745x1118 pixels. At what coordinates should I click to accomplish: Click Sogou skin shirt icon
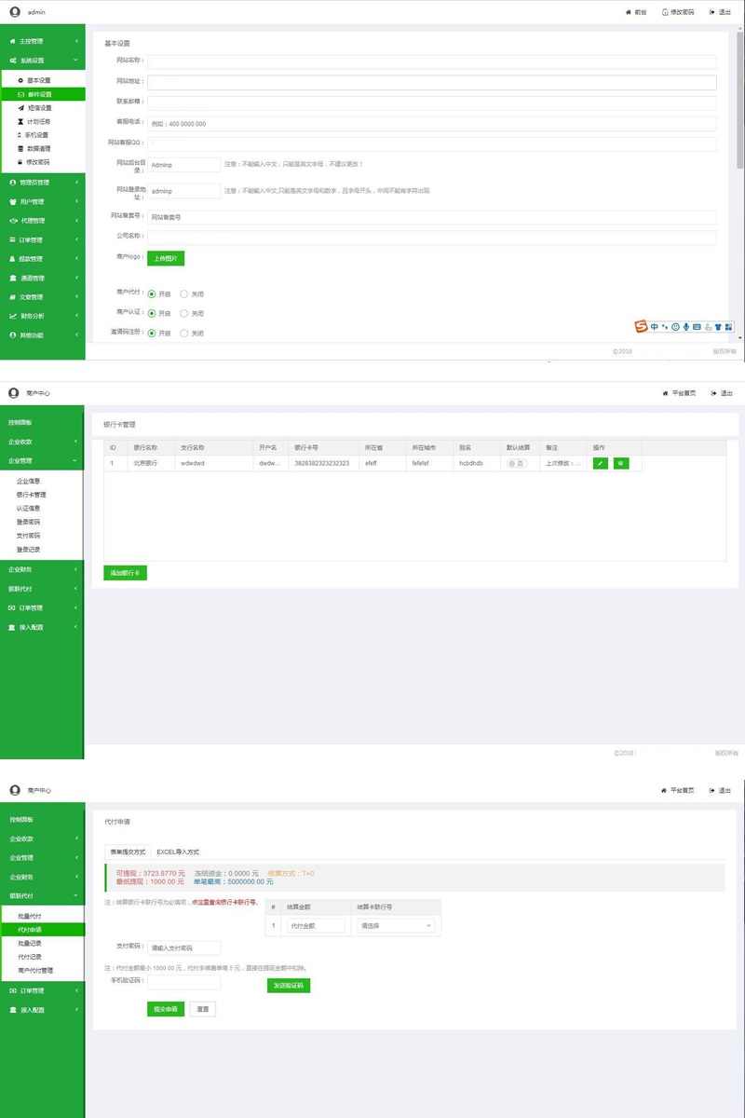pyautogui.click(x=718, y=327)
